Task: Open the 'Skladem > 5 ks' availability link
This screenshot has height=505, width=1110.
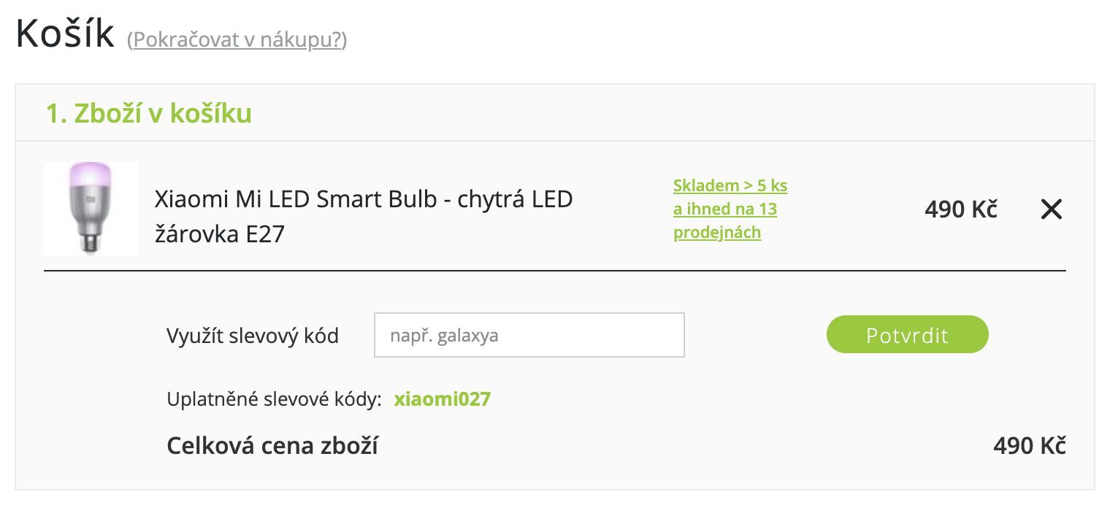Action: tap(730, 185)
